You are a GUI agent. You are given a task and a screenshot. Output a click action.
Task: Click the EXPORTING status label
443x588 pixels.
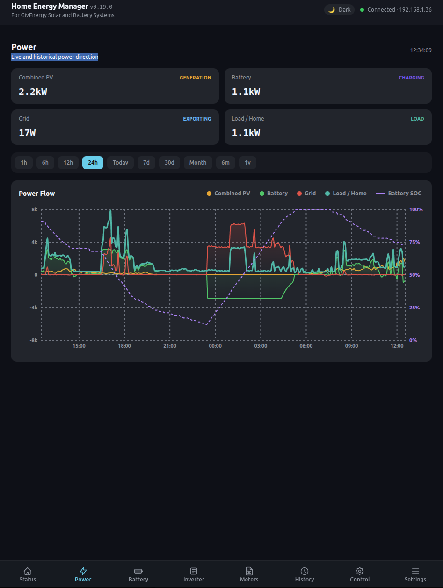click(x=197, y=119)
